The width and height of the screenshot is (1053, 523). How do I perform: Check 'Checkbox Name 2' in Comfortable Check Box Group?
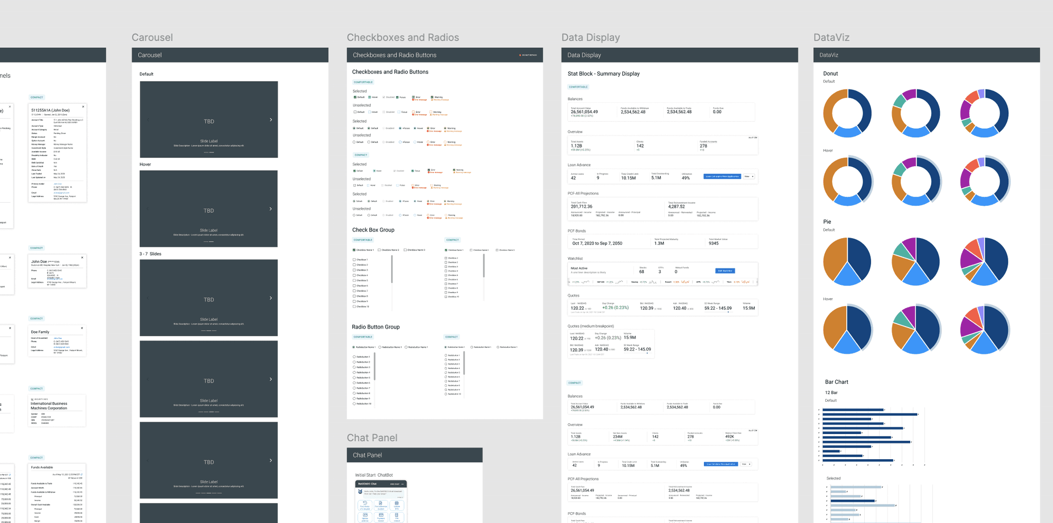[379, 250]
